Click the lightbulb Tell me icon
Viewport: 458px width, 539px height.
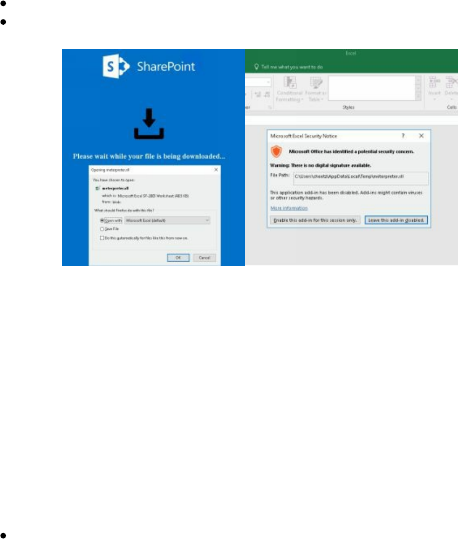point(256,67)
